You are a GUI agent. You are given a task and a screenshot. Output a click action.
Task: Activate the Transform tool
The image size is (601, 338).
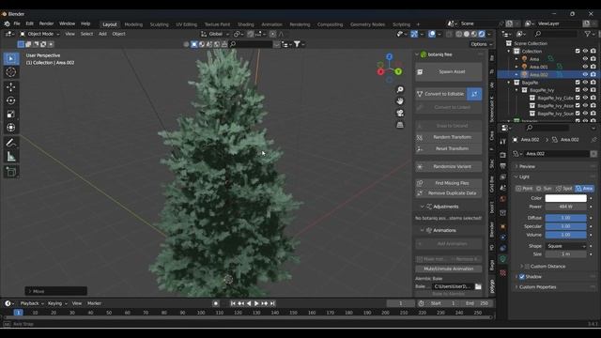(11, 128)
